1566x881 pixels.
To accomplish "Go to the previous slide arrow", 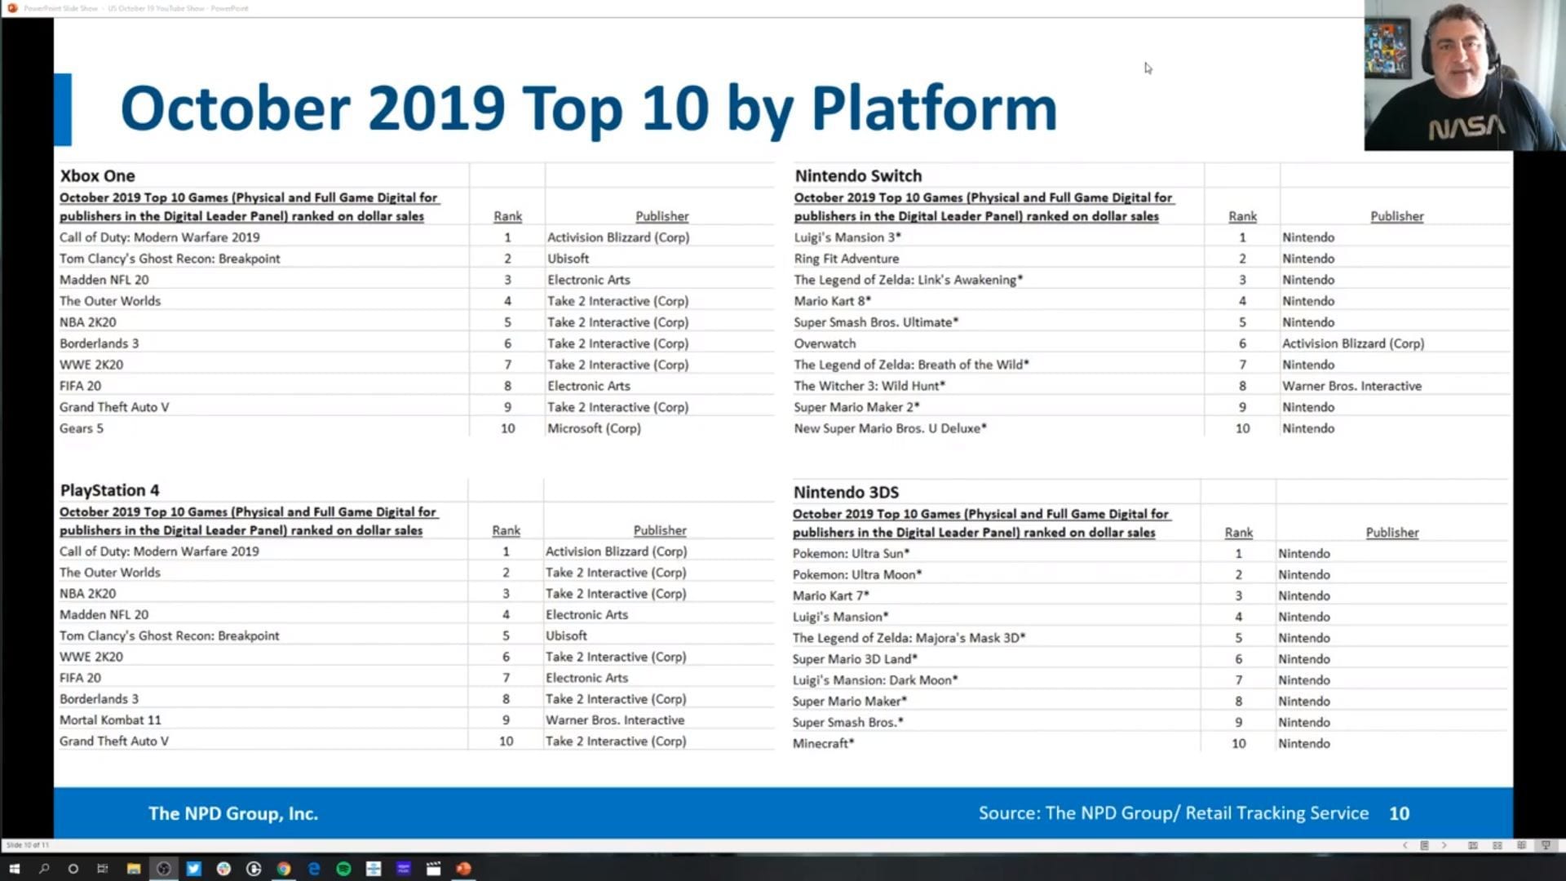I will coord(1405,845).
